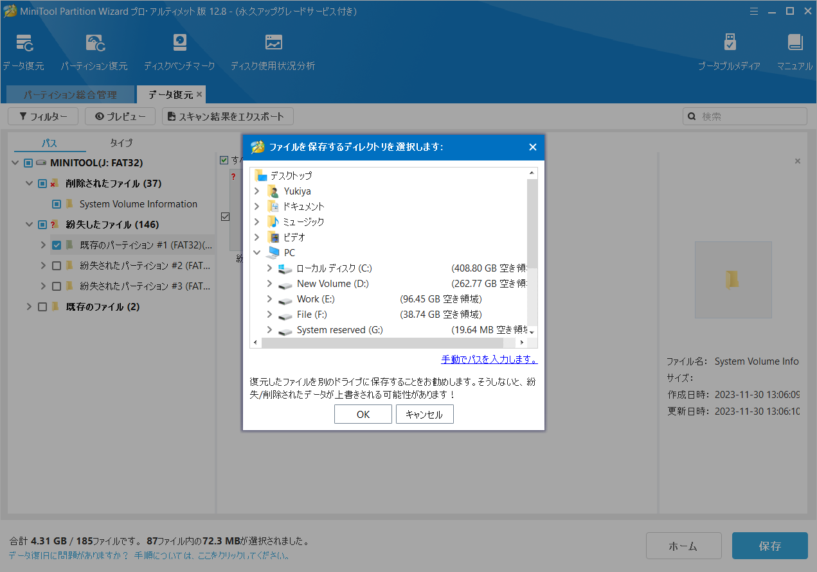
Task: Click 手動でパスを入力します link
Action: (x=489, y=359)
